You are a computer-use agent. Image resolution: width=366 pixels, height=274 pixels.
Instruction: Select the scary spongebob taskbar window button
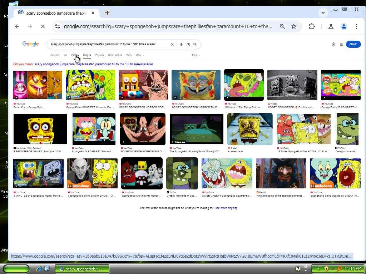pyautogui.click(x=82, y=269)
